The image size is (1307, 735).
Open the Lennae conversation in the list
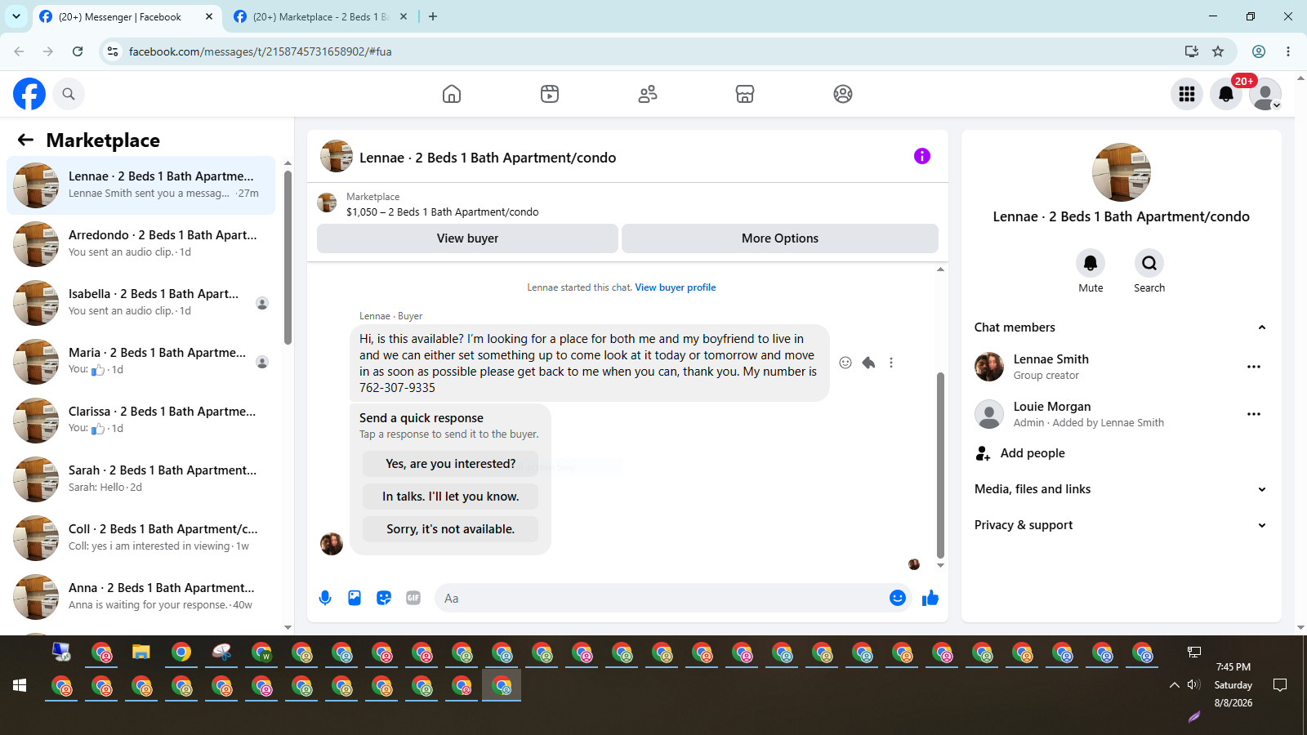tap(141, 185)
